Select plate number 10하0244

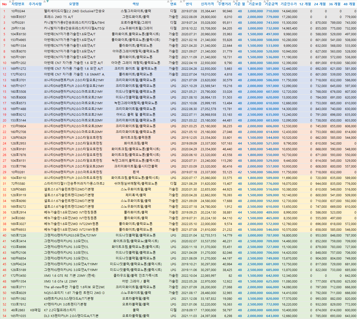click(18, 11)
